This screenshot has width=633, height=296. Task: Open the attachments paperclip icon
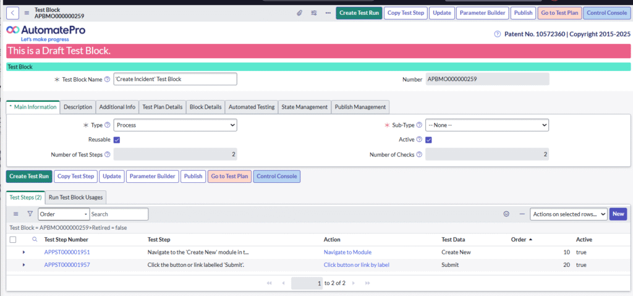tap(299, 13)
